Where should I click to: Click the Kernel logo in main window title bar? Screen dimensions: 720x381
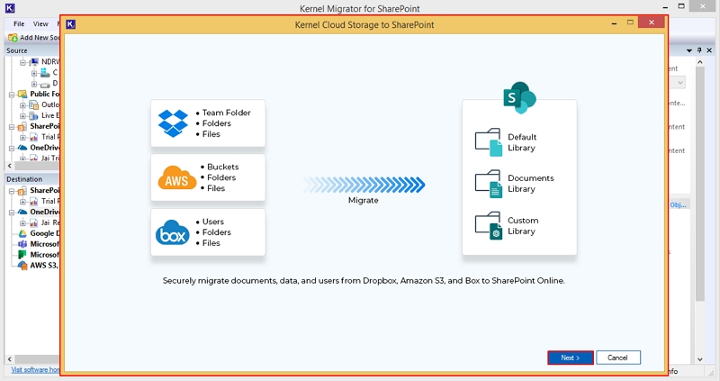tap(10, 8)
